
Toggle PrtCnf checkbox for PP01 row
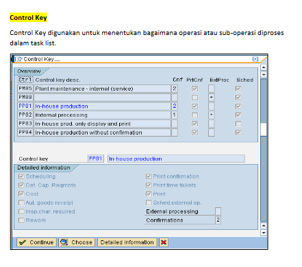[x=194, y=106]
